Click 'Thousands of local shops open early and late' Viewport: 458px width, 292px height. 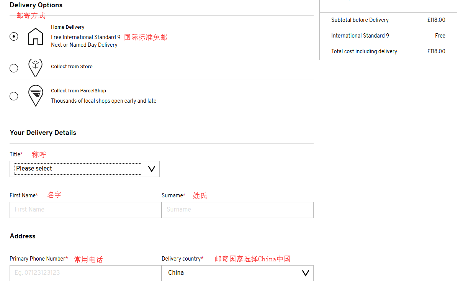point(103,101)
